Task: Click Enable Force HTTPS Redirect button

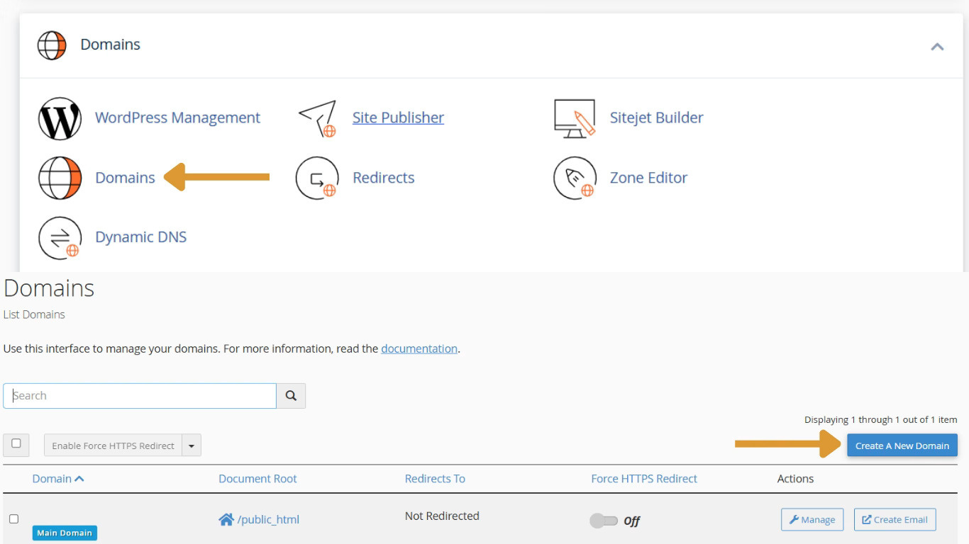Action: click(113, 446)
